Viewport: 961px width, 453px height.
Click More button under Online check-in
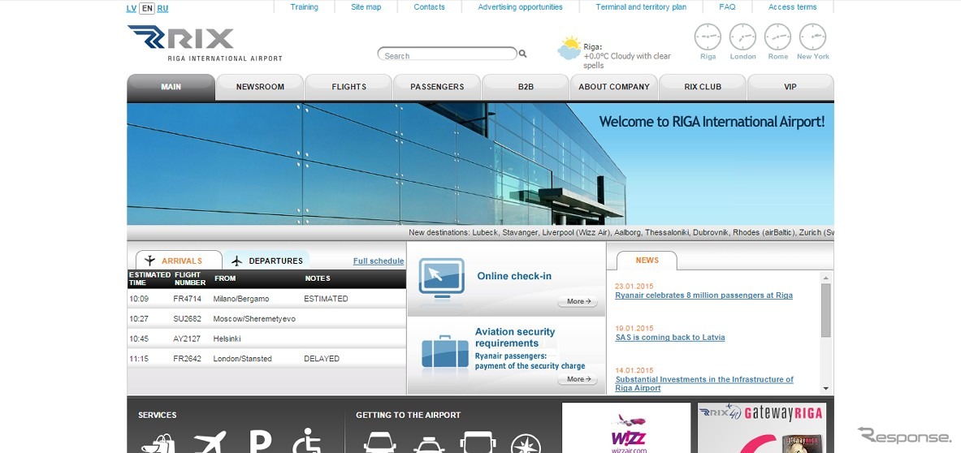pyautogui.click(x=578, y=301)
